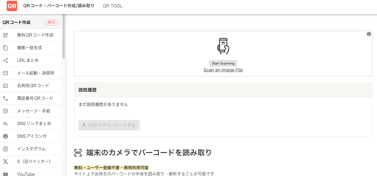
Task: Click the X (旧ツイッター) icon
Action: tap(5, 161)
